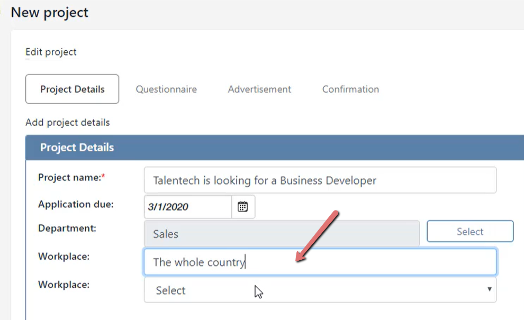The height and width of the screenshot is (320, 524).
Task: Switch to the Questionnaire tab
Action: 166,89
